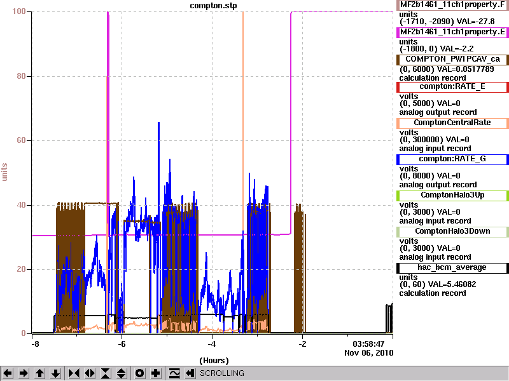Select the compton:RATE_E curve legend
Viewport: 509px width, 381px height.
(x=452, y=86)
